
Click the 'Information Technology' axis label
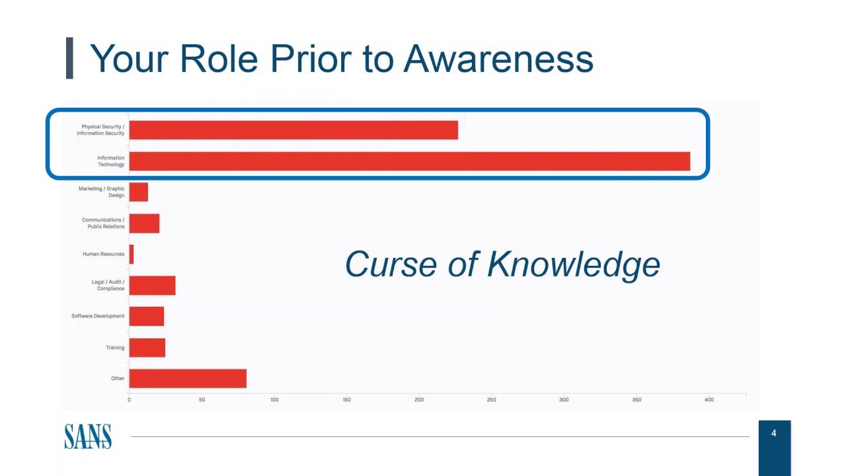(110, 161)
